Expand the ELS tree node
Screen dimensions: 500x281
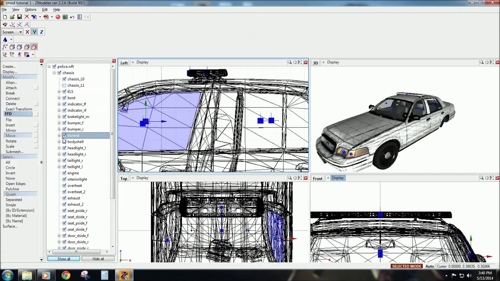coord(59,91)
